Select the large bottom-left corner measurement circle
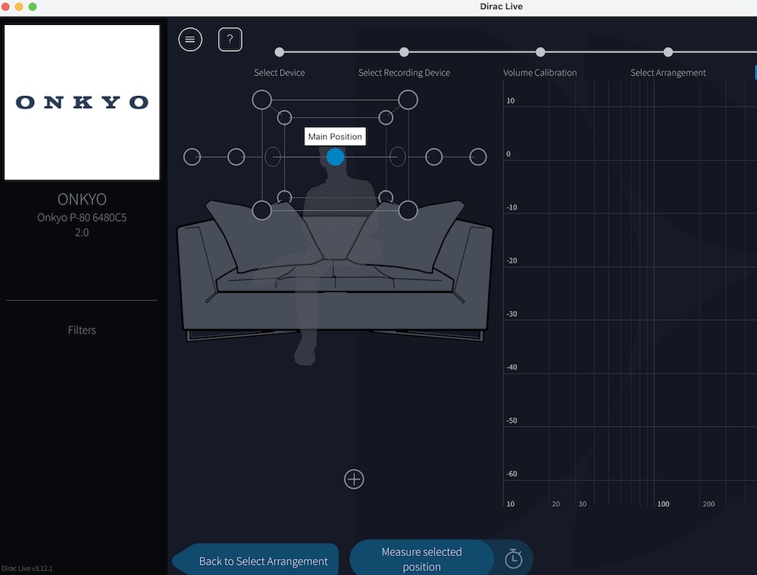This screenshot has height=575, width=757. coord(262,210)
